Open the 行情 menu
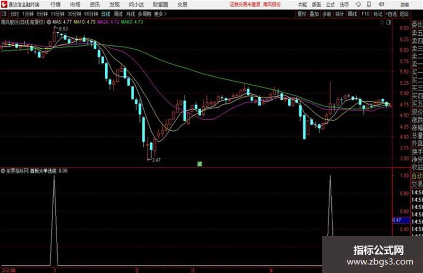423x273 pixels. coord(56,4)
